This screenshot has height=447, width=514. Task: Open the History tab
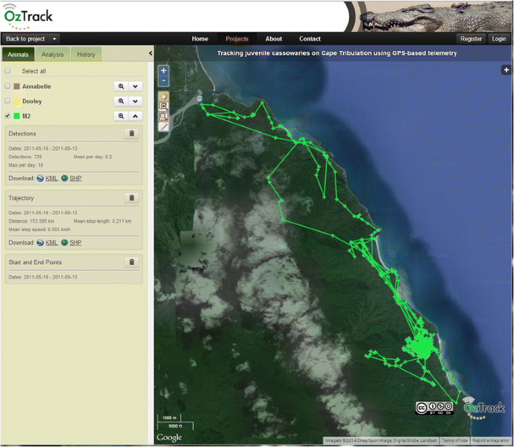click(86, 54)
